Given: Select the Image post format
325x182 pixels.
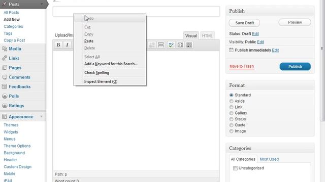Looking at the screenshot, I should point(232,131).
